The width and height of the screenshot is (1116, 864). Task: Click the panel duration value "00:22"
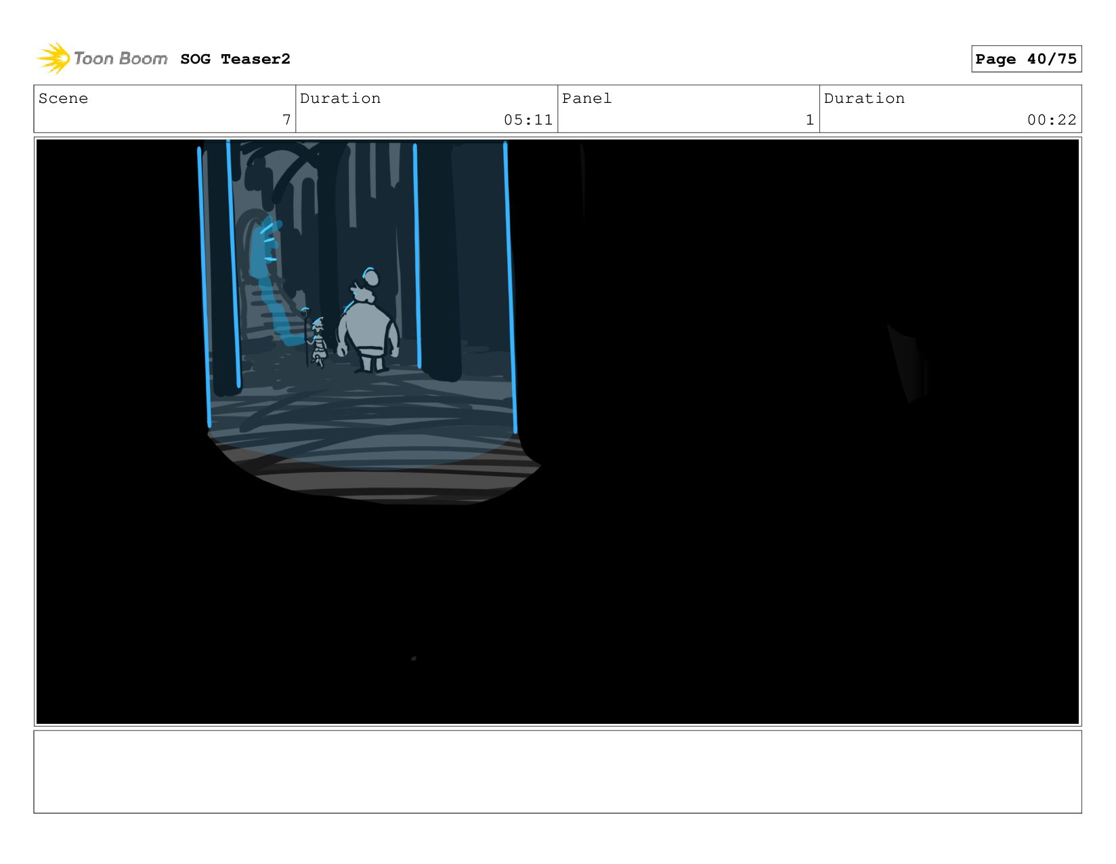pyautogui.click(x=1052, y=120)
